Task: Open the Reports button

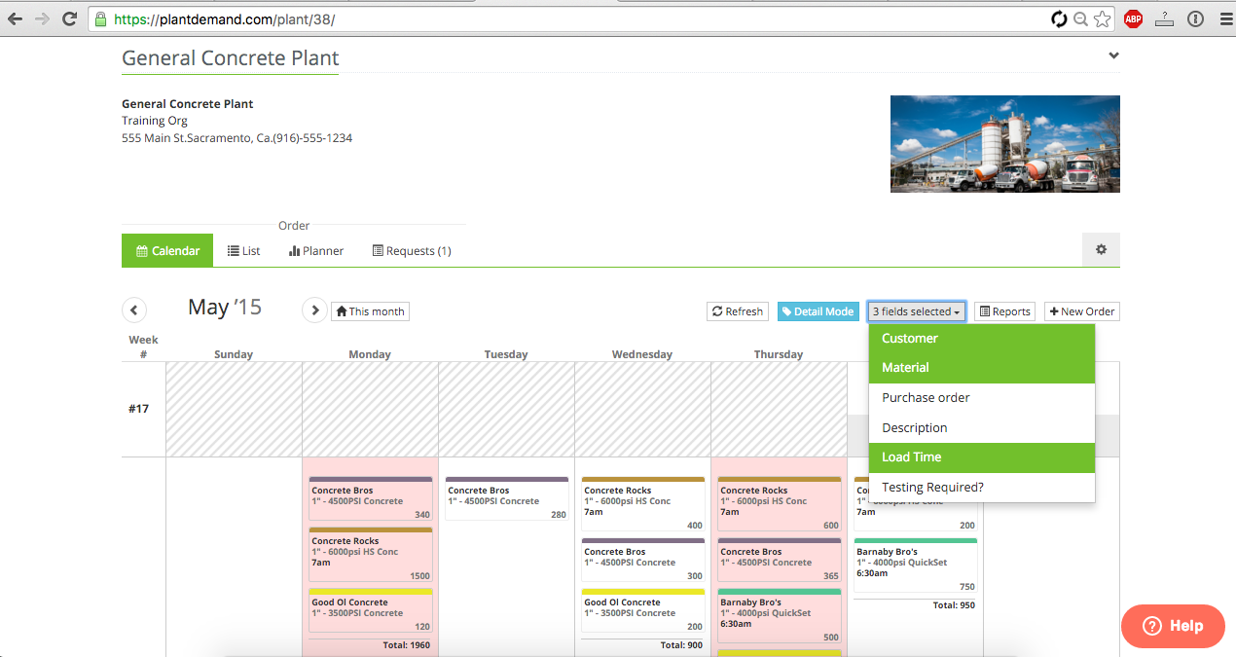Action: (1004, 311)
